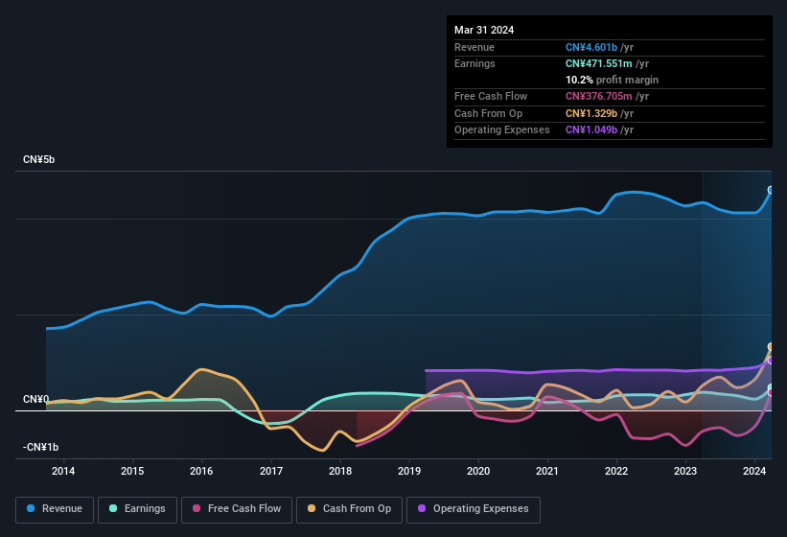This screenshot has height=537, width=787.
Task: Click the CN¥4.601b revenue value
Action: [591, 47]
